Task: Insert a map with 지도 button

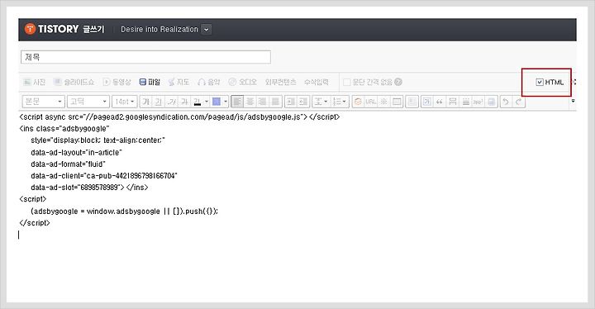Action: [178, 82]
